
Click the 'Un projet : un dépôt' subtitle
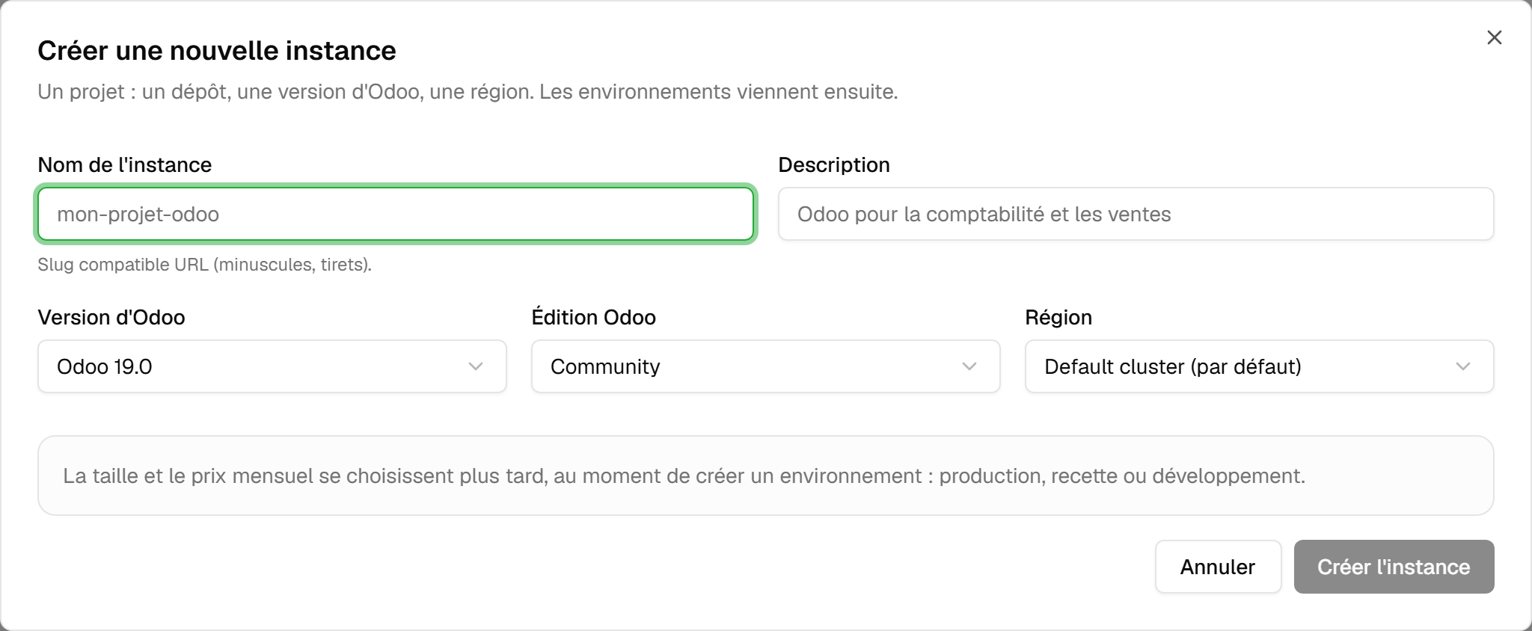[x=468, y=92]
